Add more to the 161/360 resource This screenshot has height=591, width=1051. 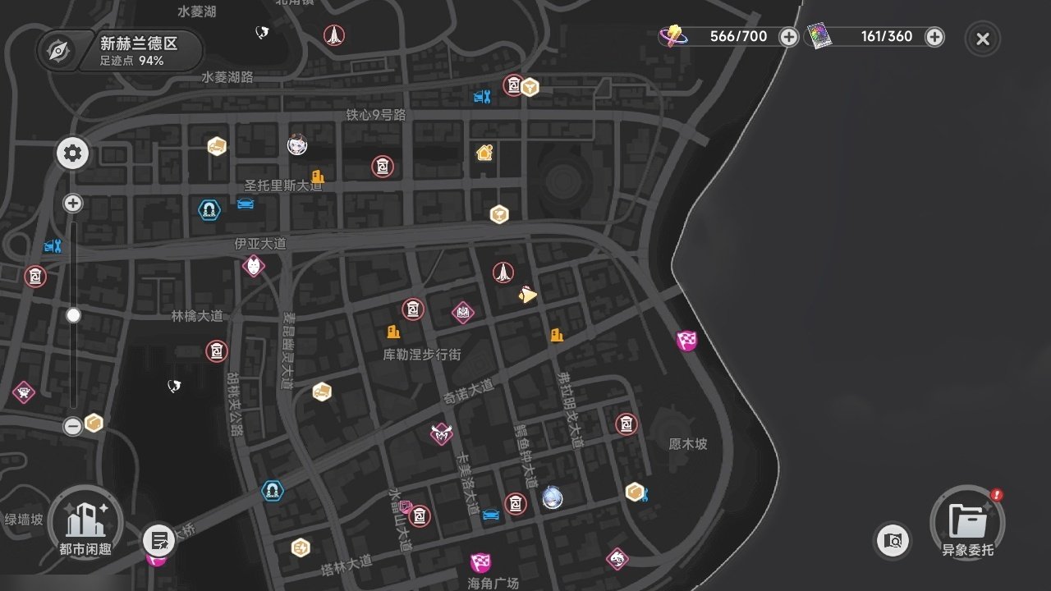tap(934, 37)
